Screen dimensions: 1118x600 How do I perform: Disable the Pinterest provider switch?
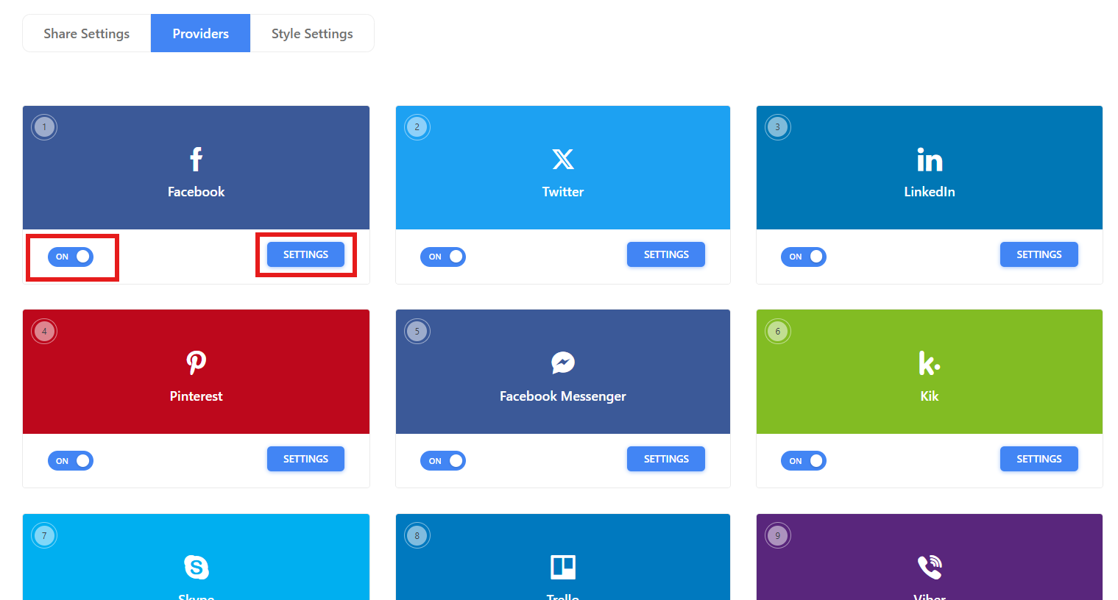click(x=71, y=461)
